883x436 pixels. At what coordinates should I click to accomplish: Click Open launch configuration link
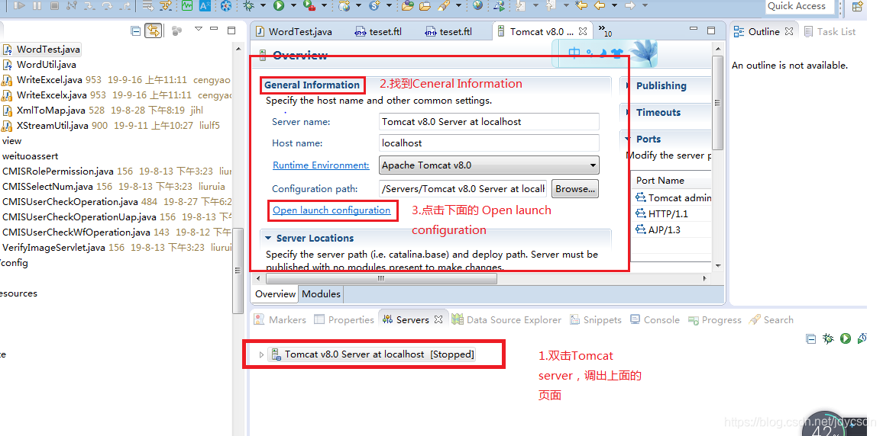click(332, 210)
